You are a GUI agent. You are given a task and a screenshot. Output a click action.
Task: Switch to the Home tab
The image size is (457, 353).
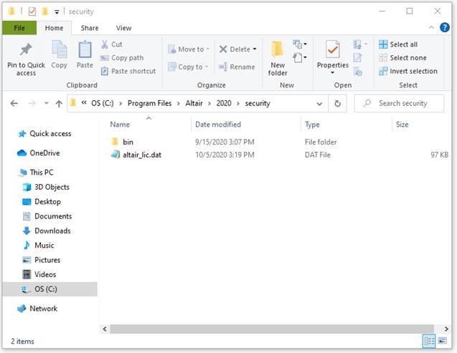tap(54, 28)
